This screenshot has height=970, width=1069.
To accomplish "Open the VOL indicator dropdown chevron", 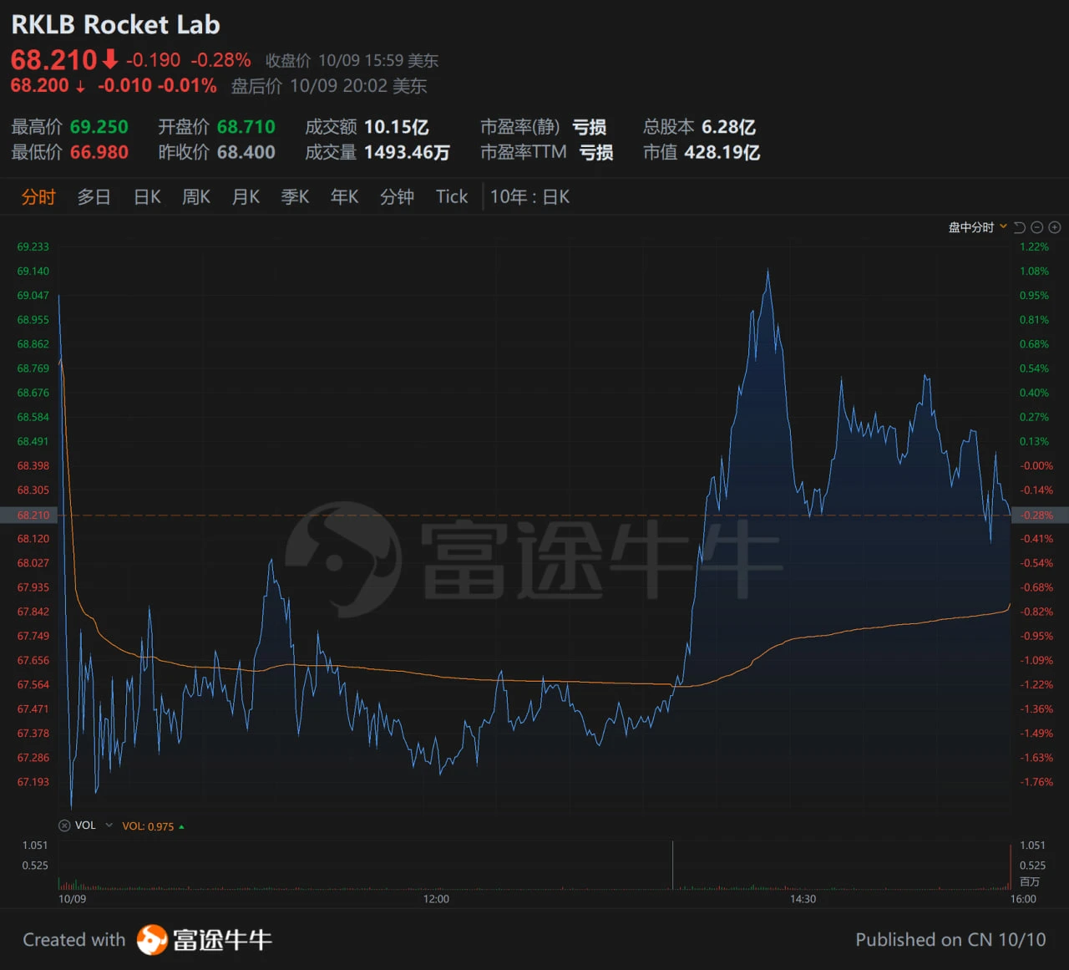I will pos(109,825).
